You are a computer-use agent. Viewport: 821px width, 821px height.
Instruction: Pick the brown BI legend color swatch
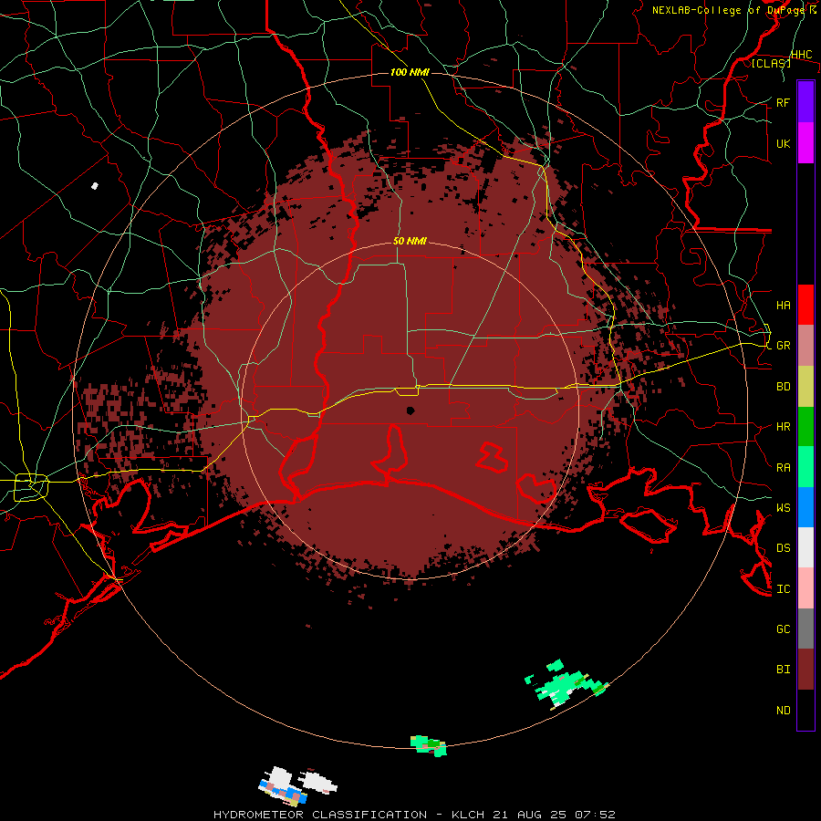tap(805, 670)
